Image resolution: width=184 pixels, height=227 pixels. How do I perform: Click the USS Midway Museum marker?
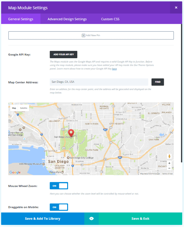click(x=44, y=164)
